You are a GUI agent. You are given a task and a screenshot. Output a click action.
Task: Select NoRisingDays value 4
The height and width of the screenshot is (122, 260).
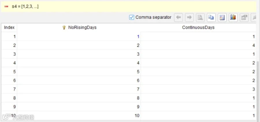pyautogui.click(x=79, y=63)
